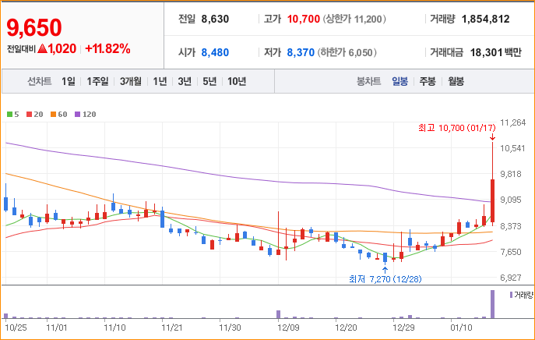Screen dimensions: 535x340
Task: Click the 01/10 date axis label
Action: pos(461,328)
